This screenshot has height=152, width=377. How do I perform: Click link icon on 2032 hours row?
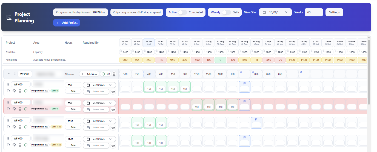113,128
